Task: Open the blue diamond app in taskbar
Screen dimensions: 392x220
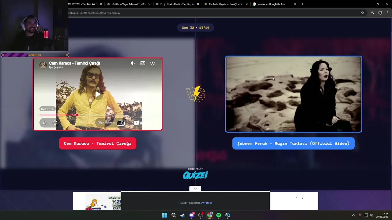Action: pos(228,215)
